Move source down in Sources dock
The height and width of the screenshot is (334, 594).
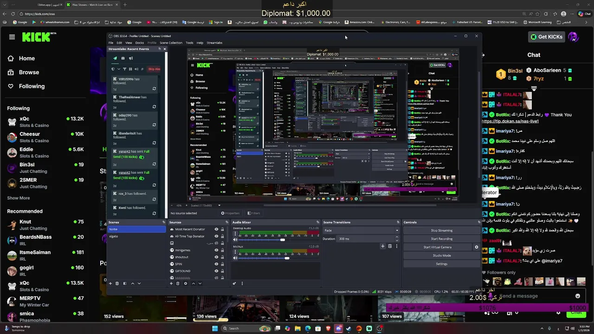pyautogui.click(x=200, y=283)
